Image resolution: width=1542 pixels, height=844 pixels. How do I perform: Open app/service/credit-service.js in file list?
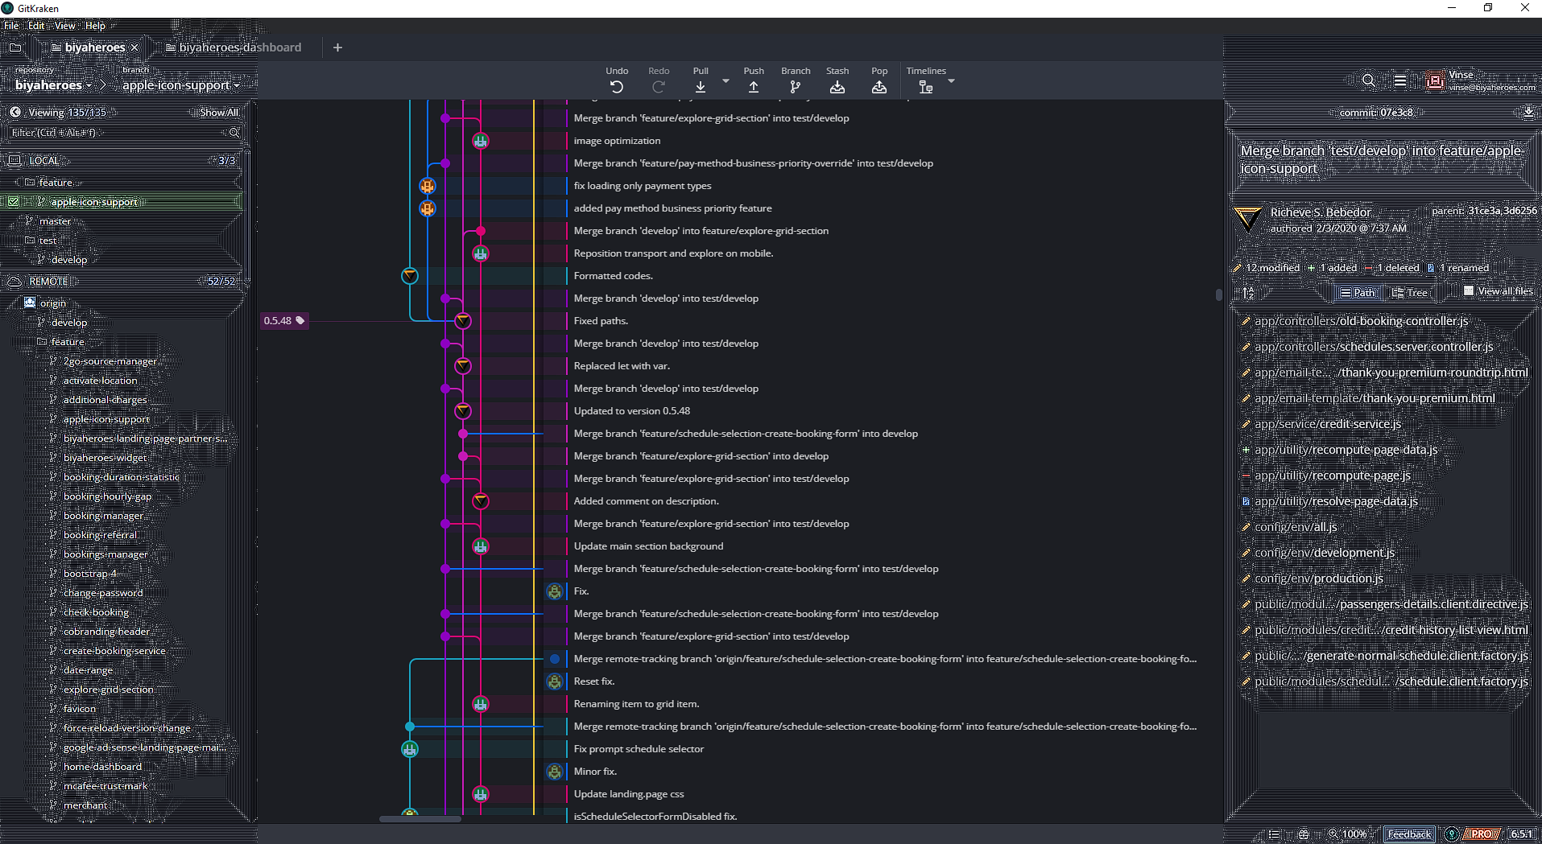click(x=1327, y=424)
